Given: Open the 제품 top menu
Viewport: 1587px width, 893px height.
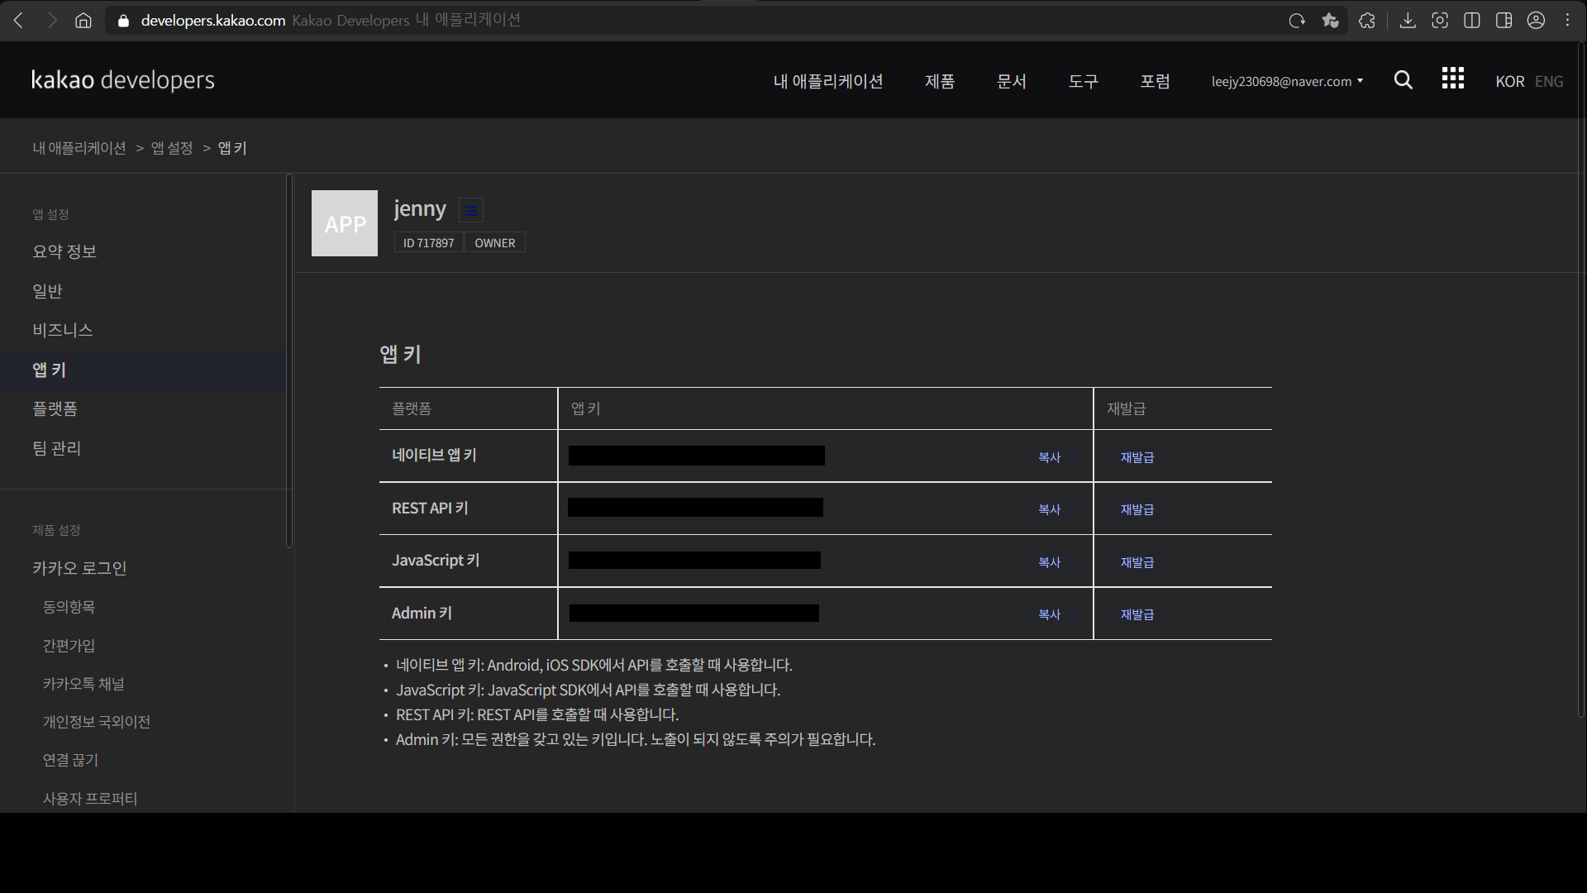Looking at the screenshot, I should click(x=940, y=81).
